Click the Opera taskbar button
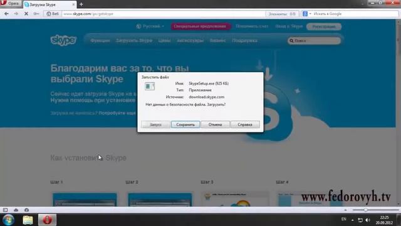This screenshot has width=401, height=226. click(x=48, y=220)
